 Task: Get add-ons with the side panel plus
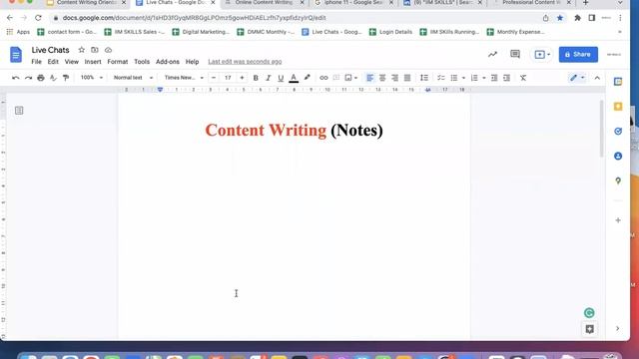pos(618,220)
